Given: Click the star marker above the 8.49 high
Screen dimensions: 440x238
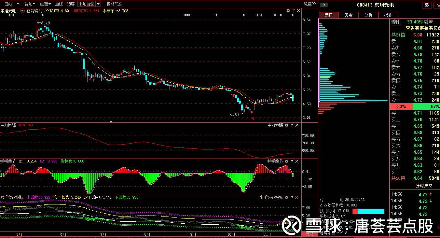Looking at the screenshot, I should point(42,15).
